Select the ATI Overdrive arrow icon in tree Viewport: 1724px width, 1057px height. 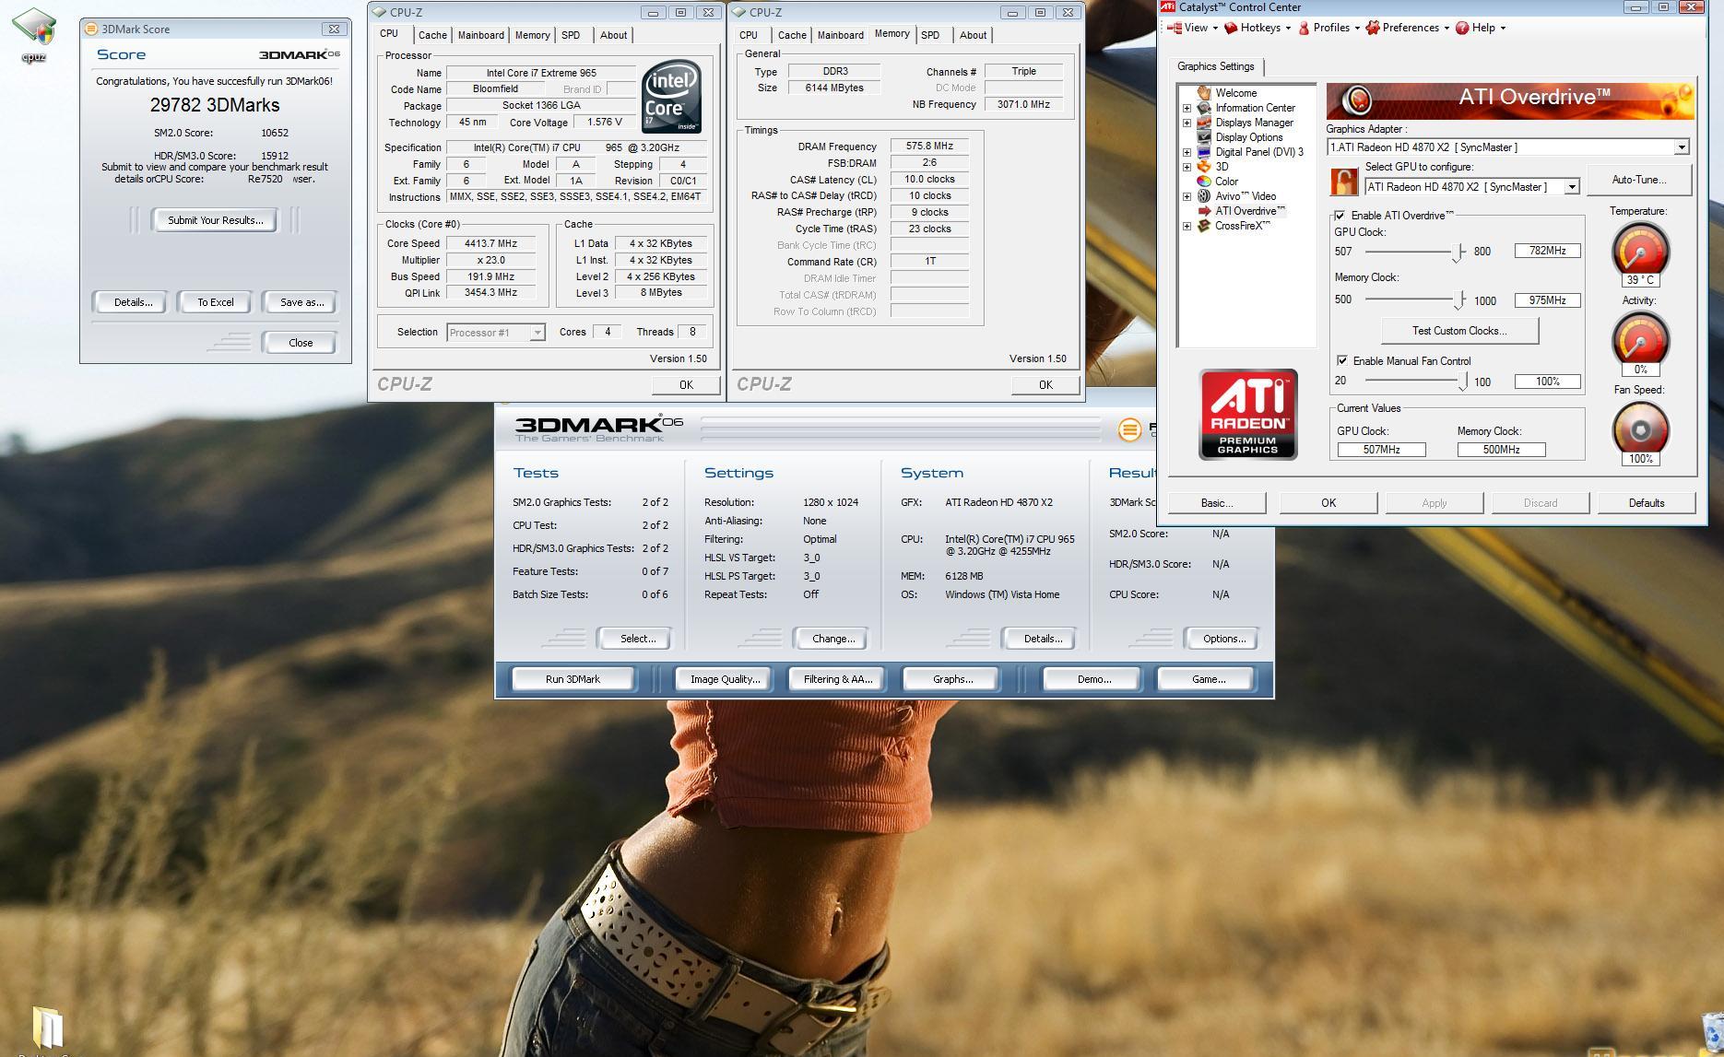(1204, 211)
